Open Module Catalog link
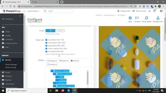 pos(11,67)
